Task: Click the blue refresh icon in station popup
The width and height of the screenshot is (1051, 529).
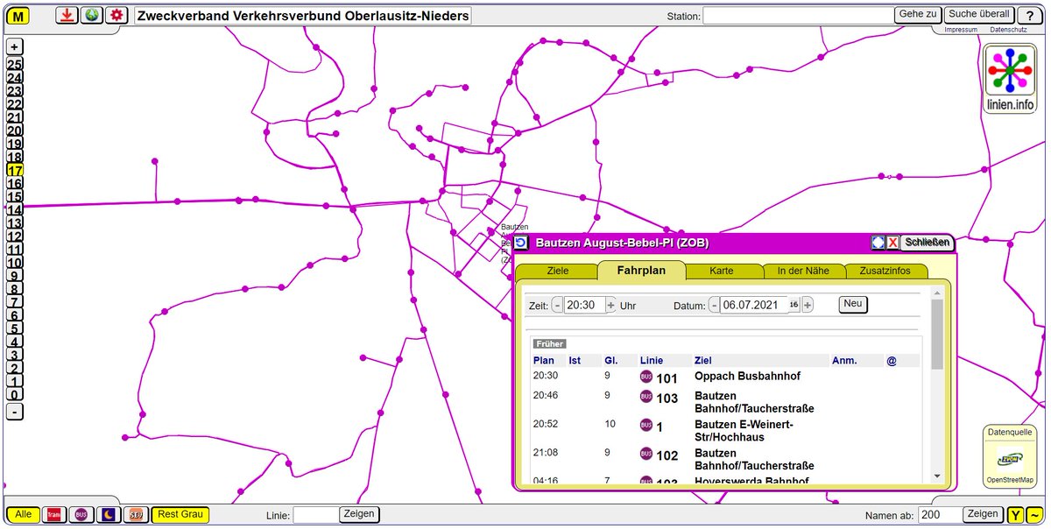Action: pos(520,243)
